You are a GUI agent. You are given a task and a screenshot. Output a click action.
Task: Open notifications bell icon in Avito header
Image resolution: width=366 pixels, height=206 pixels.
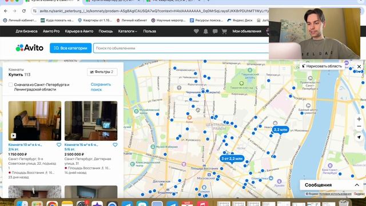point(206,31)
